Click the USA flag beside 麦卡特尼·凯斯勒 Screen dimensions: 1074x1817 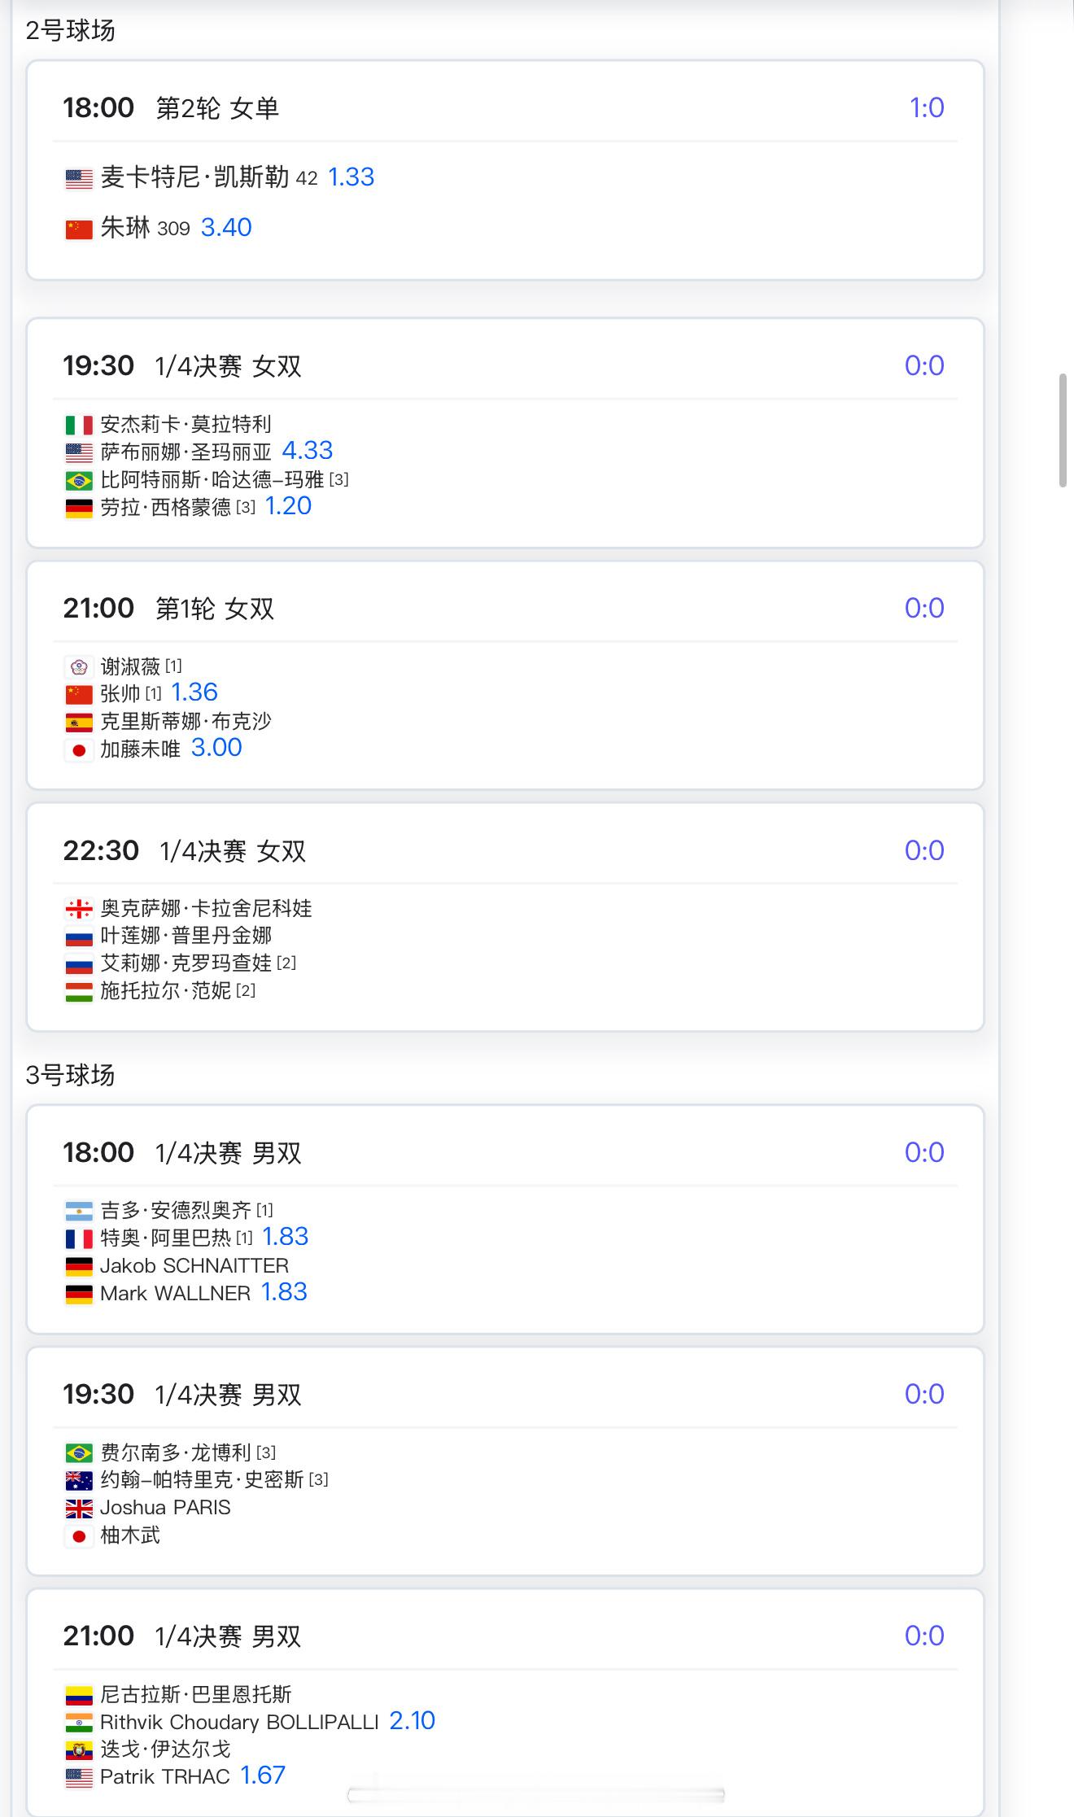pos(79,178)
